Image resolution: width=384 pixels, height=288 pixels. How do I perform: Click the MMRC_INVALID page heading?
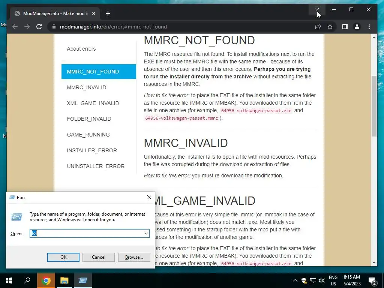coord(186,143)
